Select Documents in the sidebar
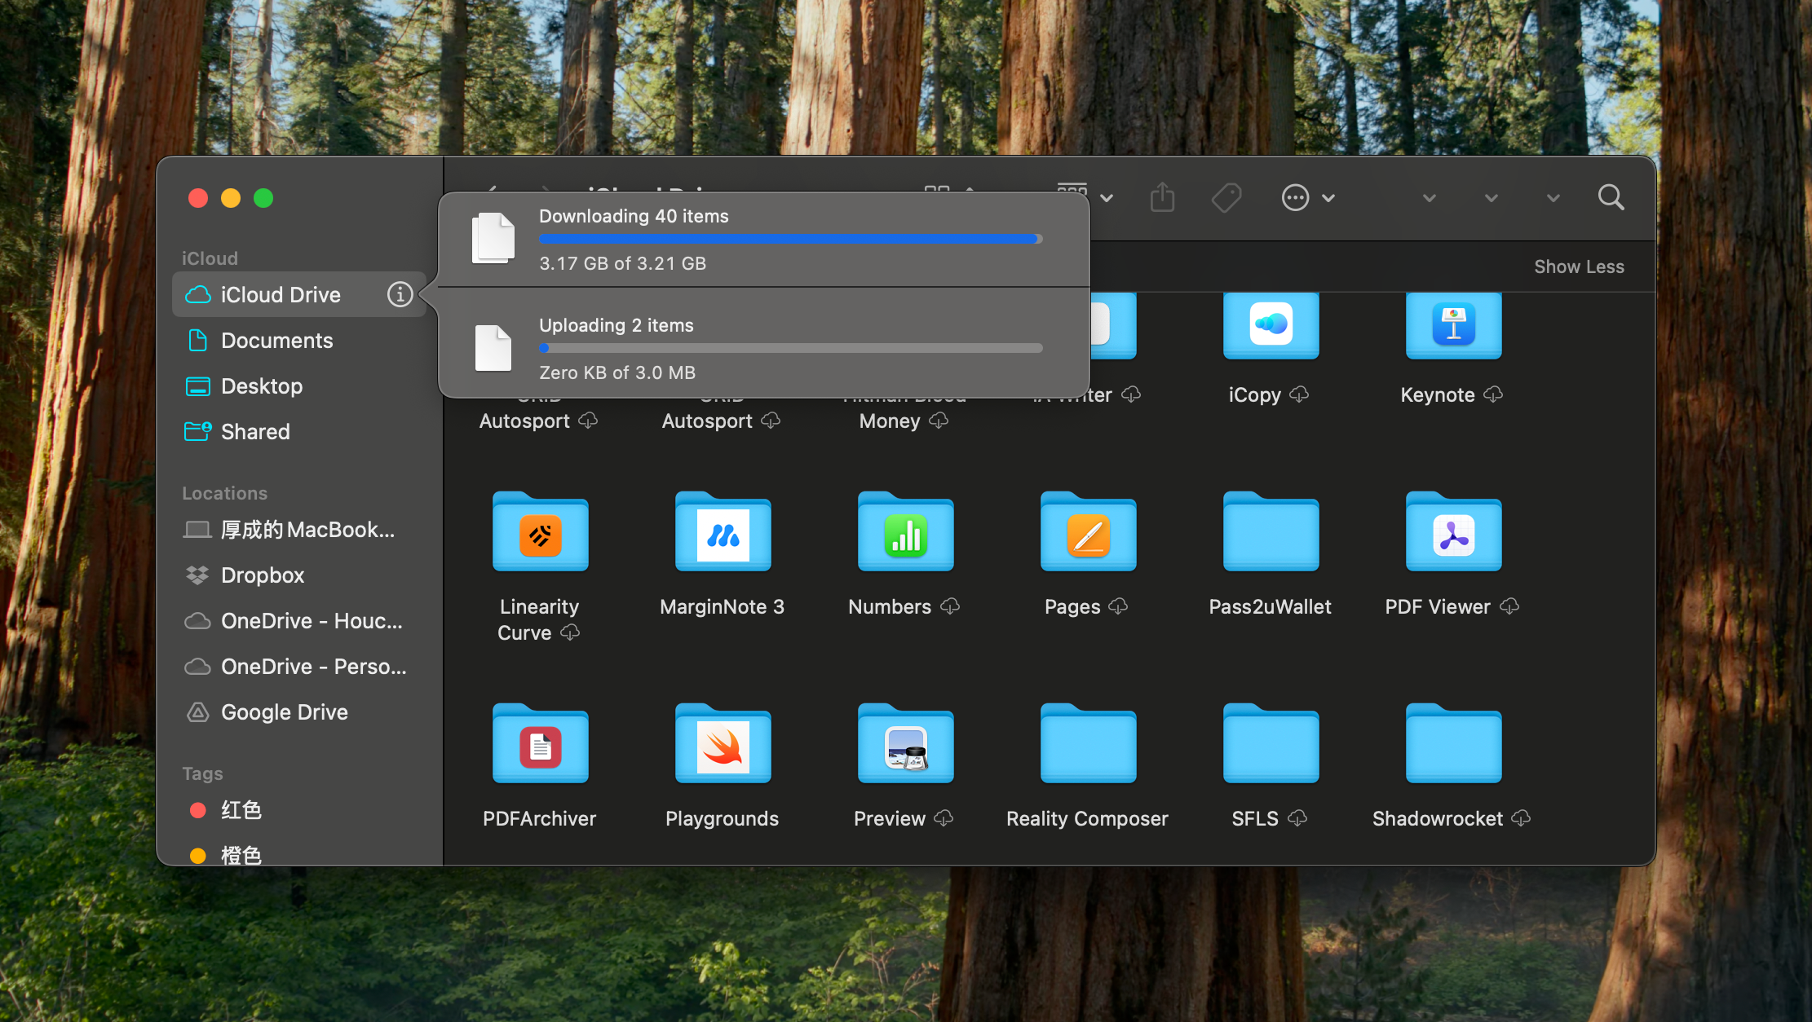 276,341
